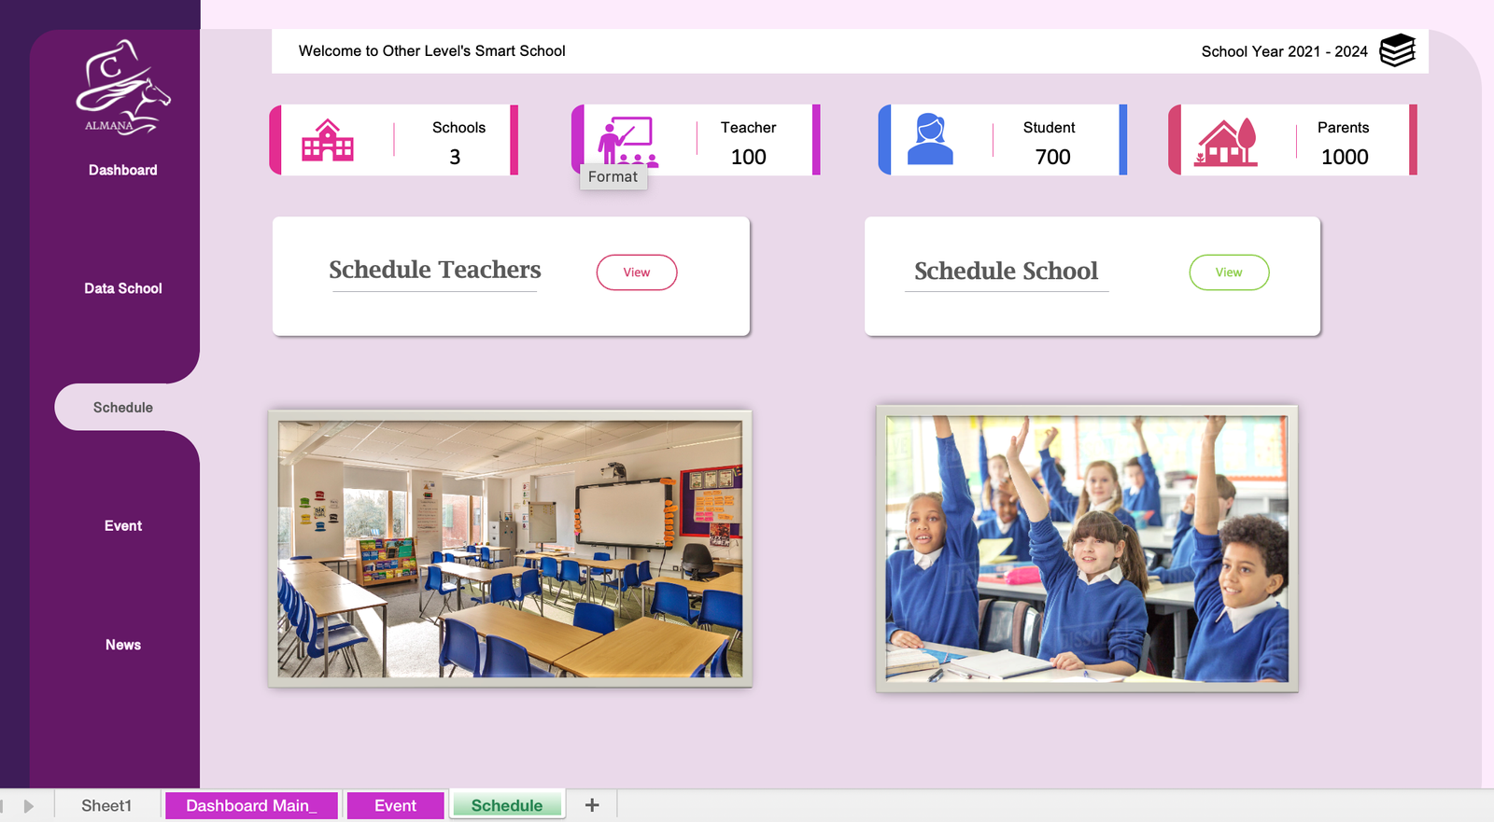Click the Parents count 1000
Image resolution: width=1494 pixels, height=822 pixels.
pos(1345,157)
